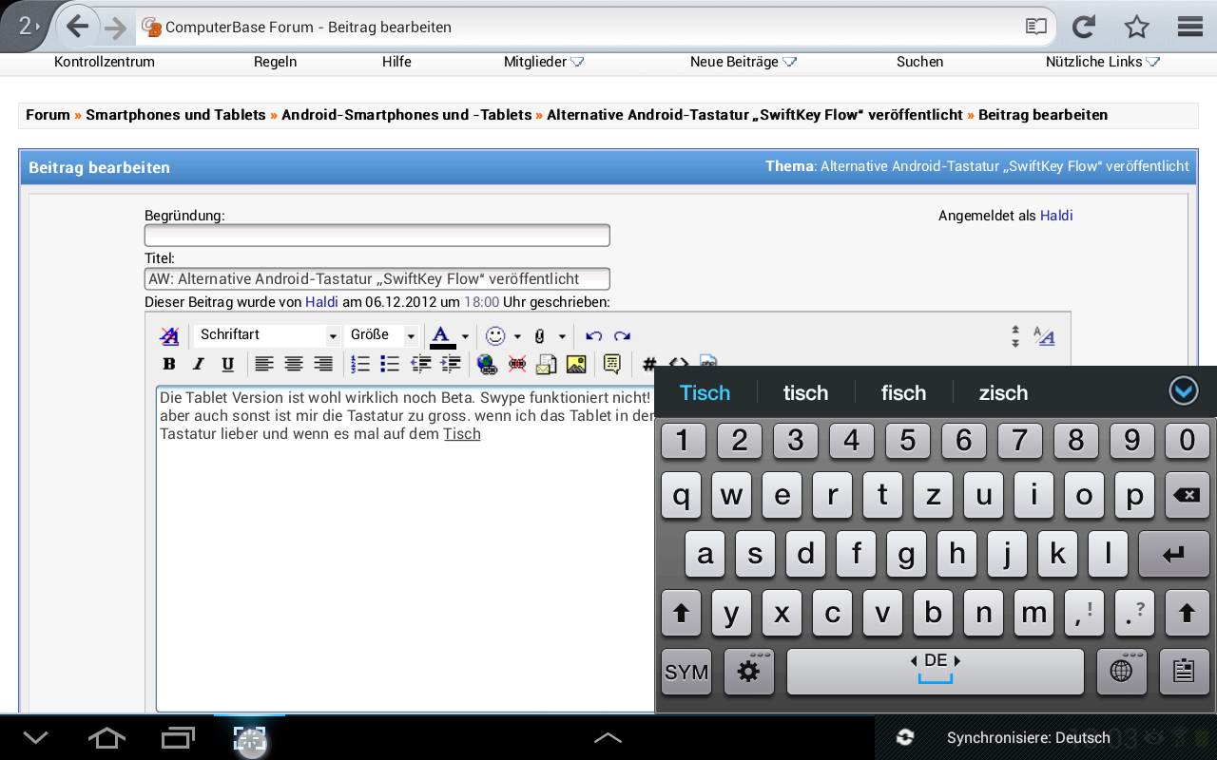Tap the globe key on keyboard
Viewport: 1217px width, 760px height.
[x=1122, y=672]
